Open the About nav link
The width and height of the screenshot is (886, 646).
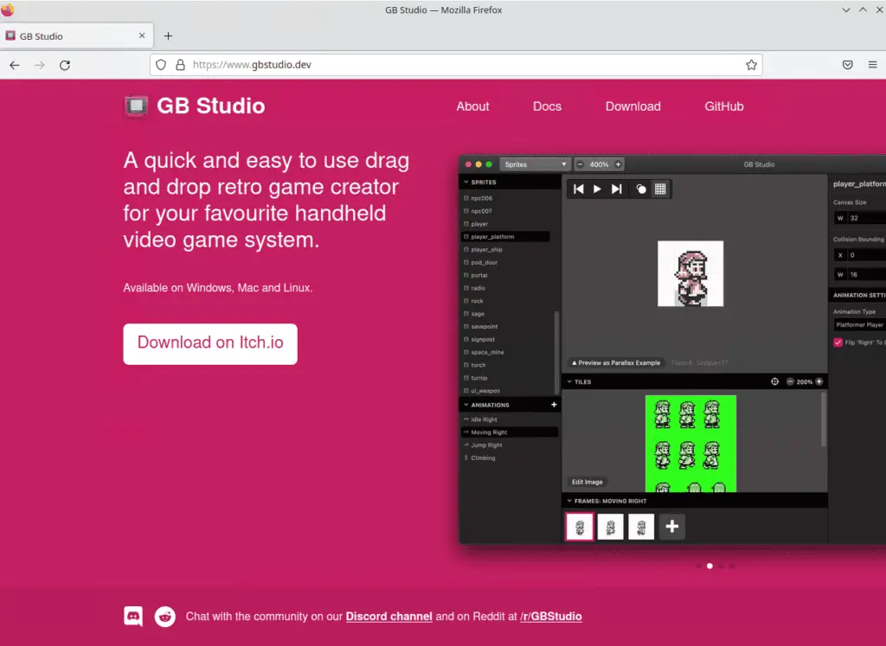[x=472, y=106]
